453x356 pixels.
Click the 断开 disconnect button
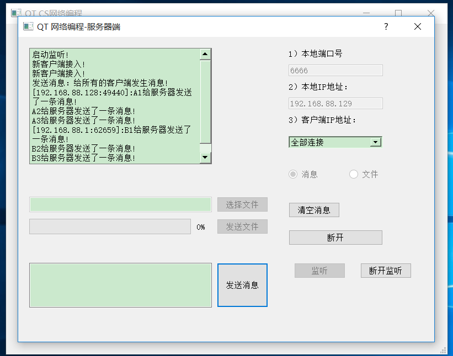pyautogui.click(x=335, y=237)
